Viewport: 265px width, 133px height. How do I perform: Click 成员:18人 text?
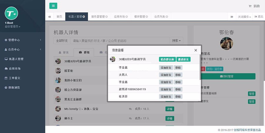[142, 109]
